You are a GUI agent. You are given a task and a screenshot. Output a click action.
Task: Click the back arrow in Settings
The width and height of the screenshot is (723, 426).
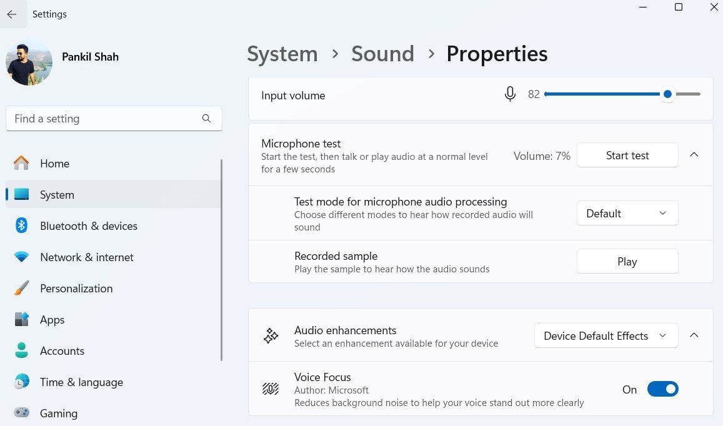(x=12, y=14)
